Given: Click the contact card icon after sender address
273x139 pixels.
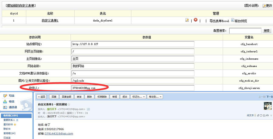Looking at the screenshot, I should [x=88, y=109].
